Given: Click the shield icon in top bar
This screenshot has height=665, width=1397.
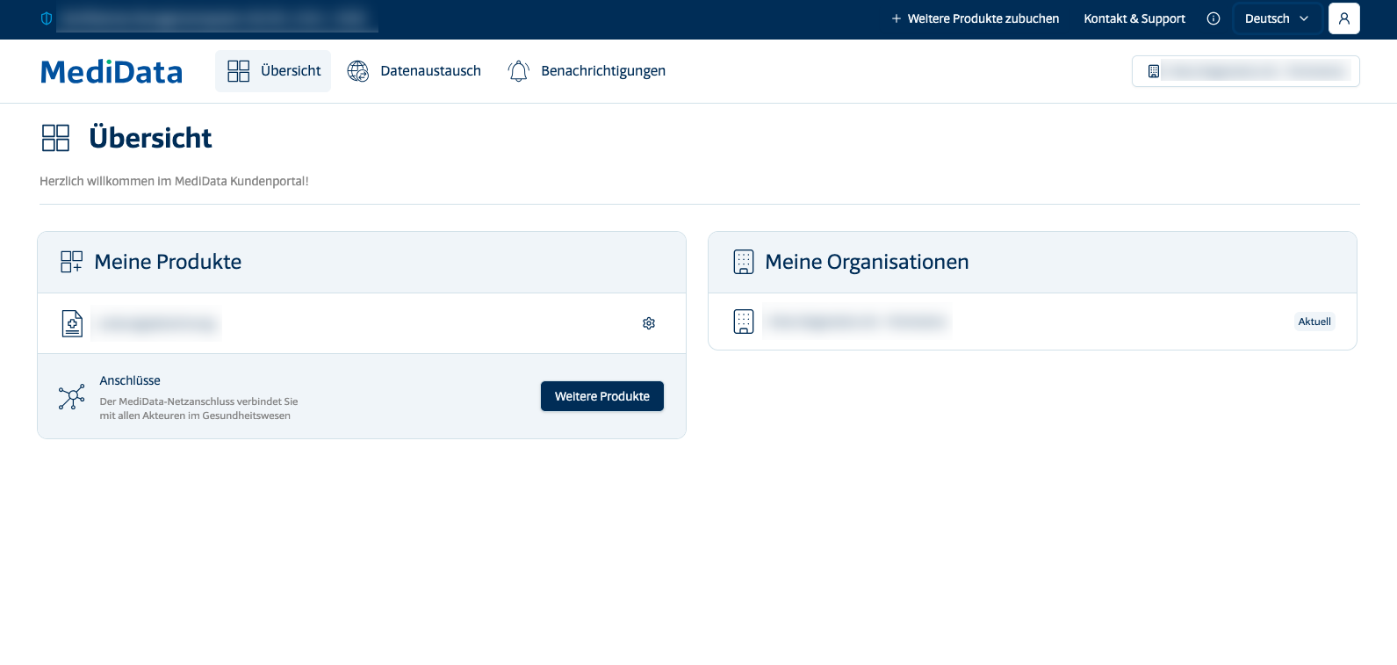Looking at the screenshot, I should (47, 18).
